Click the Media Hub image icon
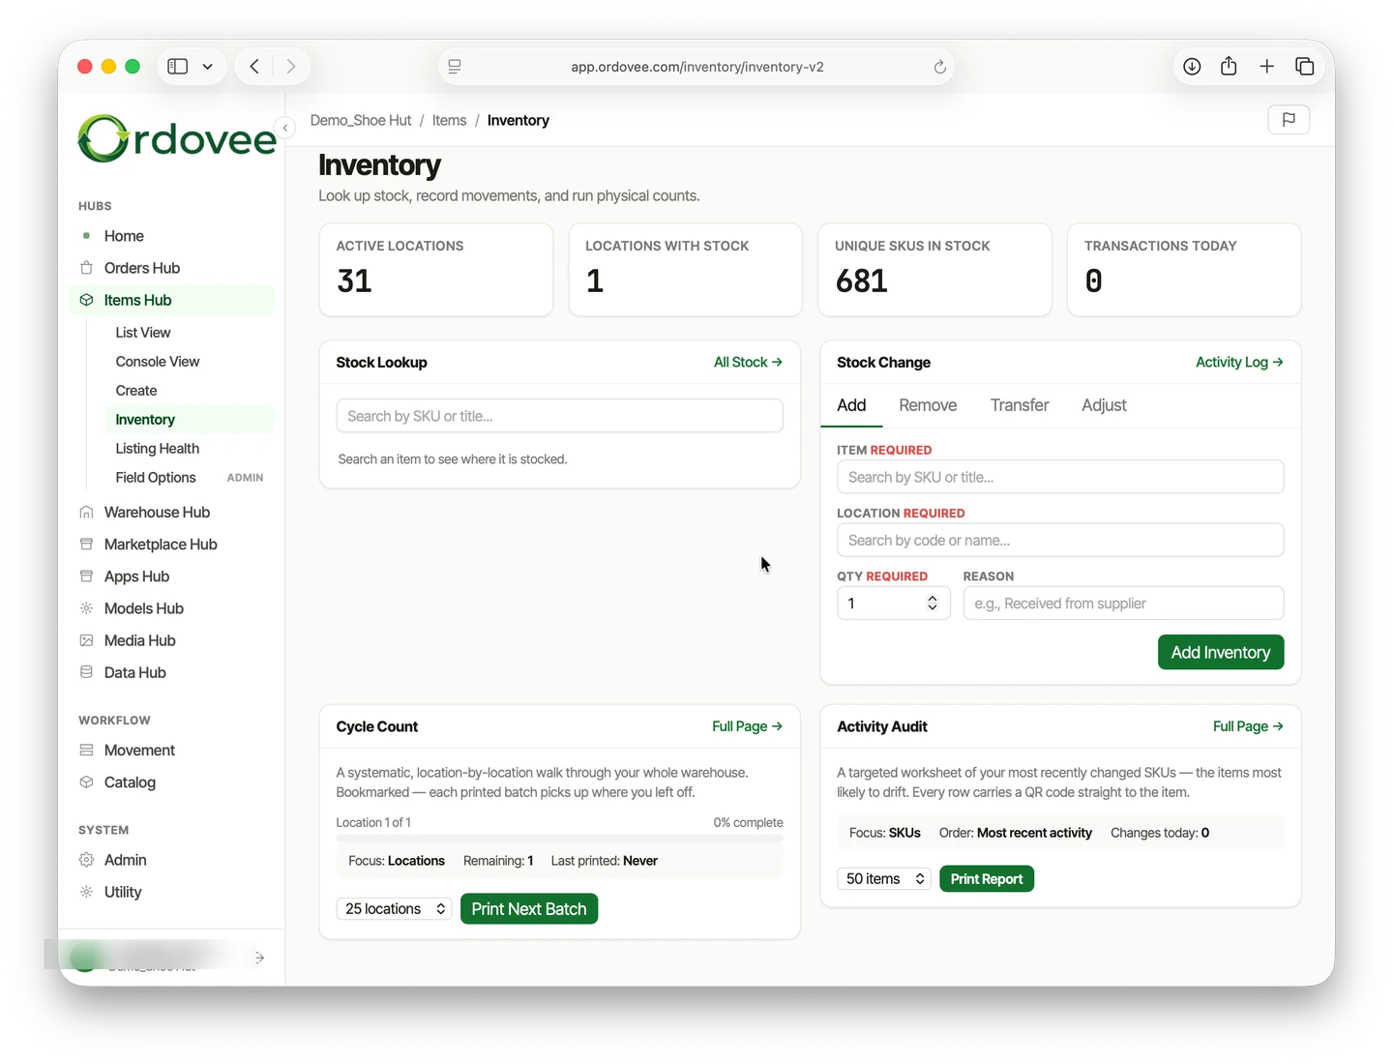1393x1063 pixels. tap(86, 640)
